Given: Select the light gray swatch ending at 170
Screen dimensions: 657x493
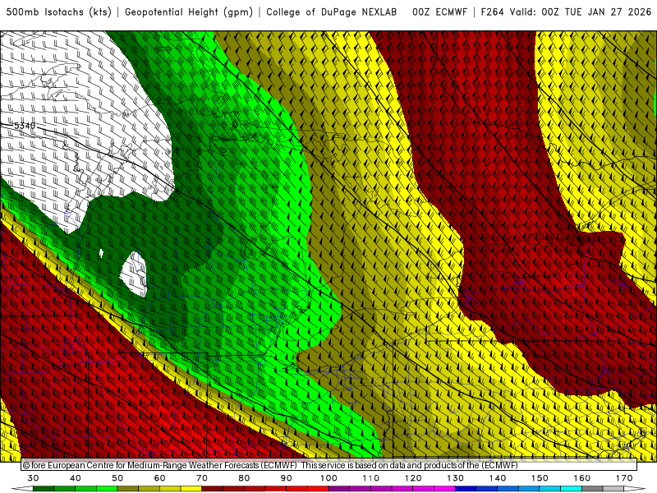Looking at the screenshot, I should (613, 489).
